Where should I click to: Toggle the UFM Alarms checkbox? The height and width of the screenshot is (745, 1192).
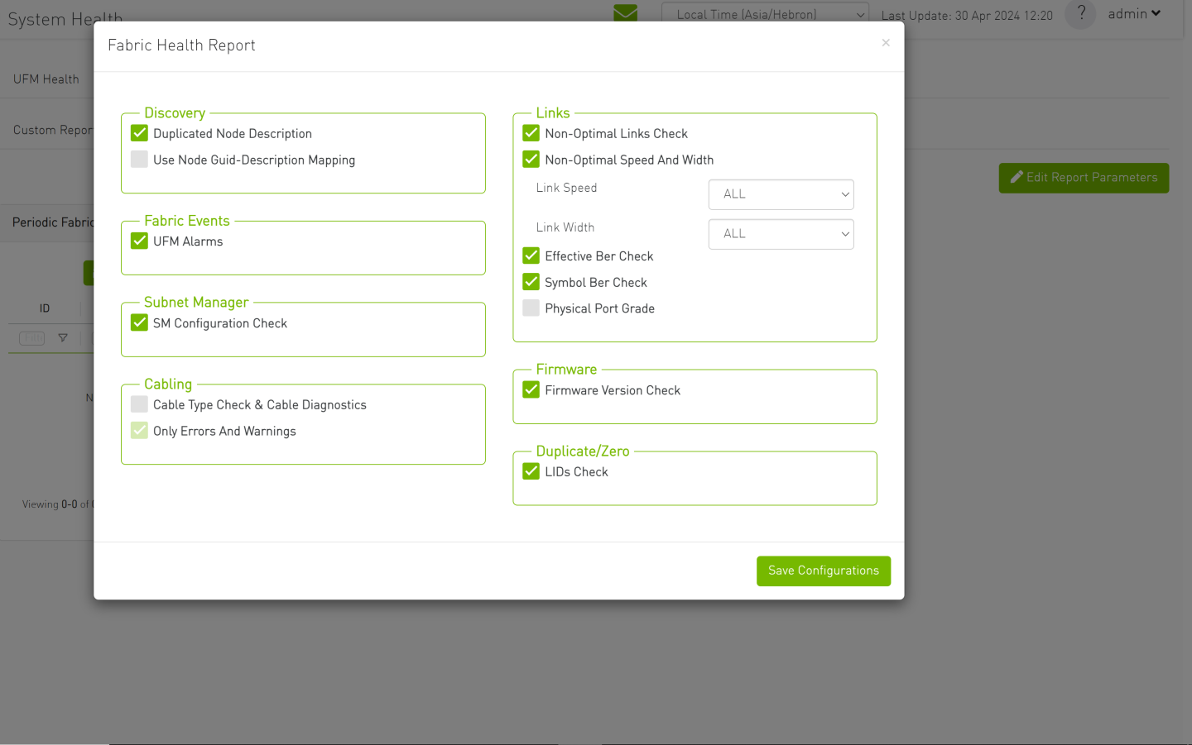point(140,241)
